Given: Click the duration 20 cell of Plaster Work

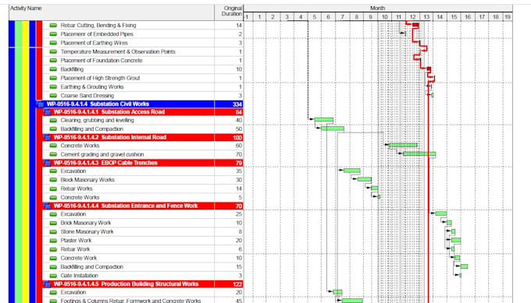Looking at the screenshot, I should pos(229,241).
